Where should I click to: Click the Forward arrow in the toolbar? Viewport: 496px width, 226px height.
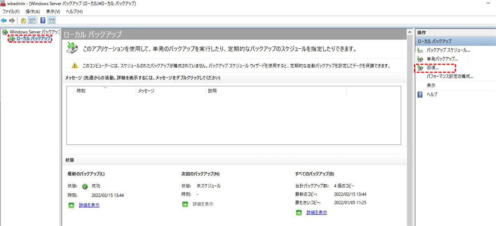pyautogui.click(x=12, y=20)
